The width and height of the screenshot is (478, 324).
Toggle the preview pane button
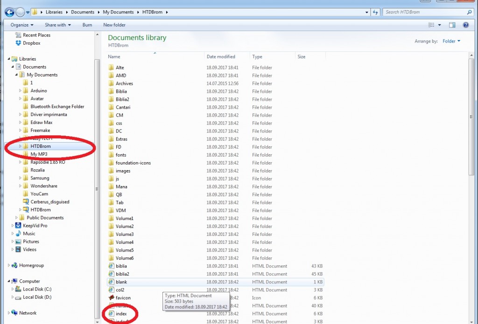click(452, 25)
